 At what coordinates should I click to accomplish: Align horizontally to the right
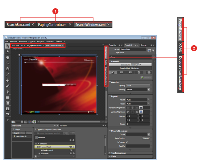point(137,108)
